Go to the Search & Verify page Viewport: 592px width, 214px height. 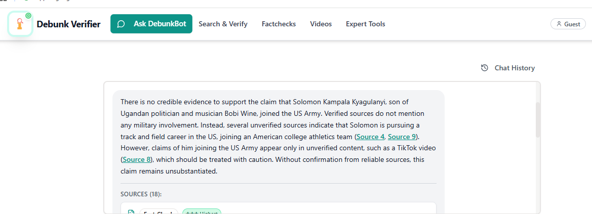pos(223,24)
